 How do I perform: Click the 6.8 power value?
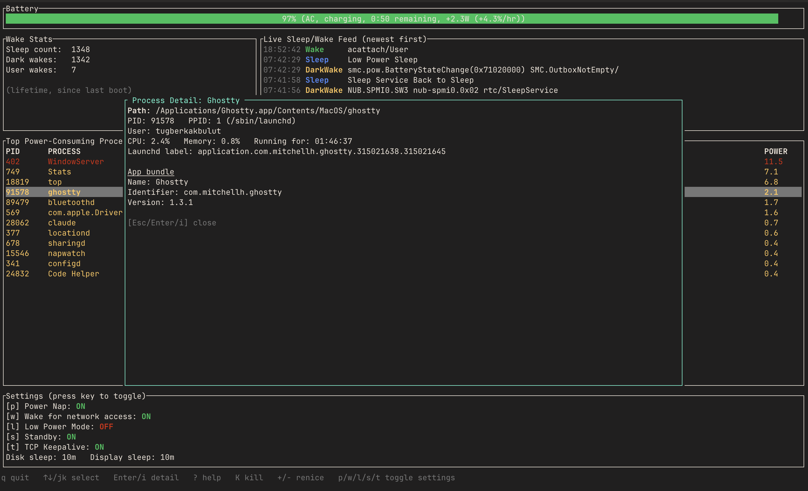click(x=771, y=182)
